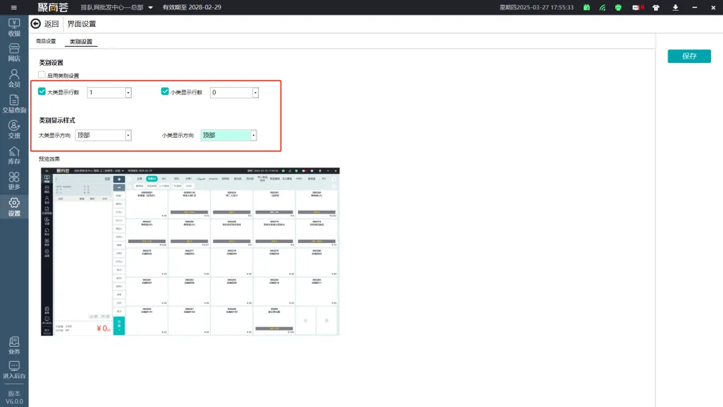Click the green printer status icon
Screen dimensions: 723x407
point(618,7)
